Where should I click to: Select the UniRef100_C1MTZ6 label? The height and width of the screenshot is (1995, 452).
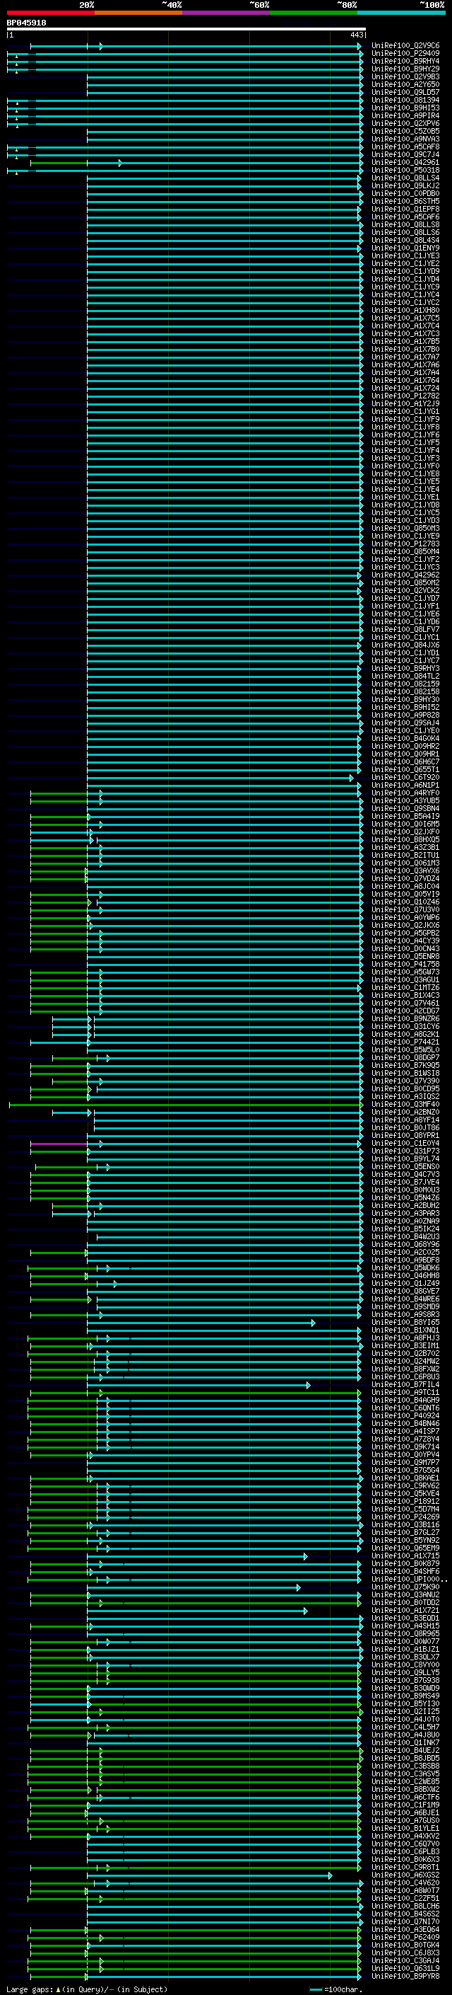click(405, 987)
